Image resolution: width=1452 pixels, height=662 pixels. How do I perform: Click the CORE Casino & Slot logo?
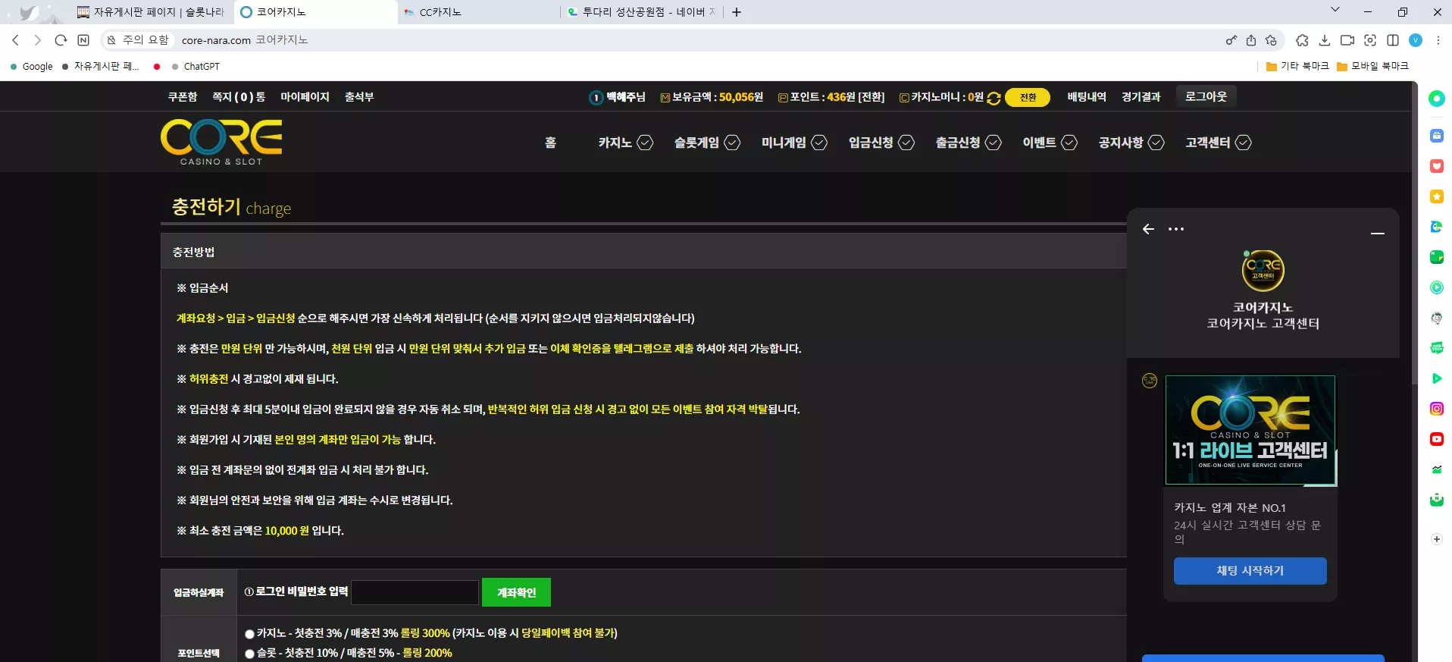pos(221,143)
